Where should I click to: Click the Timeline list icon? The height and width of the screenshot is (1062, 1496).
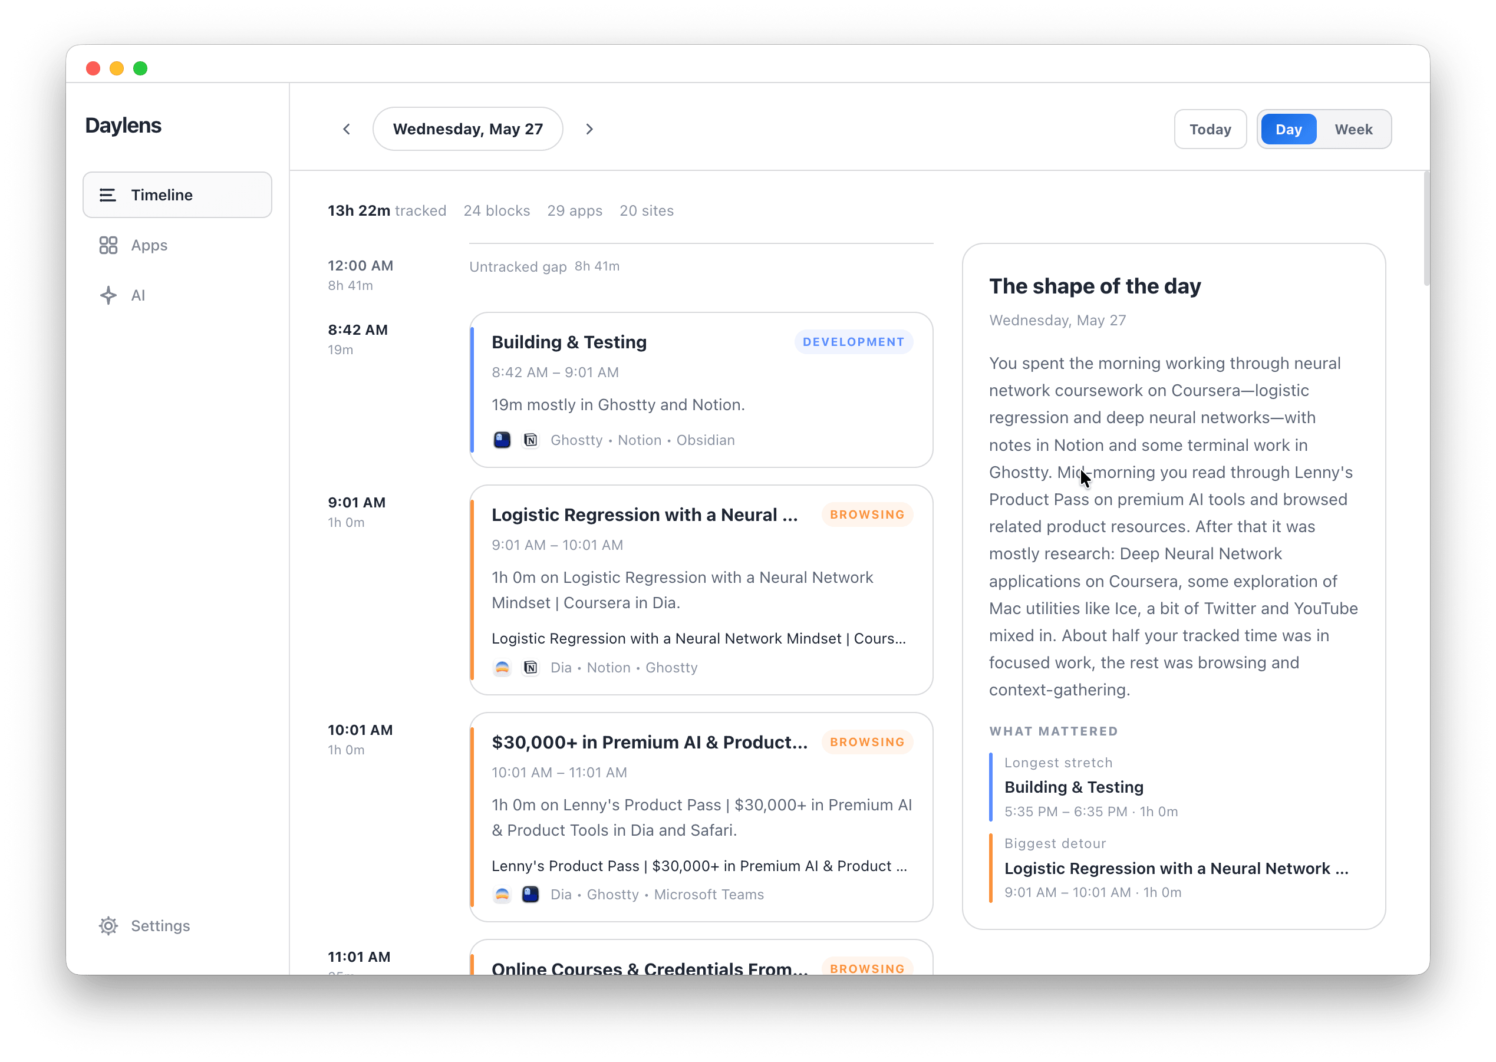tap(108, 195)
